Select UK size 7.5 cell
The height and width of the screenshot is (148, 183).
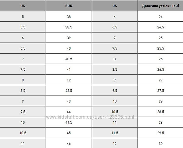click(23, 69)
